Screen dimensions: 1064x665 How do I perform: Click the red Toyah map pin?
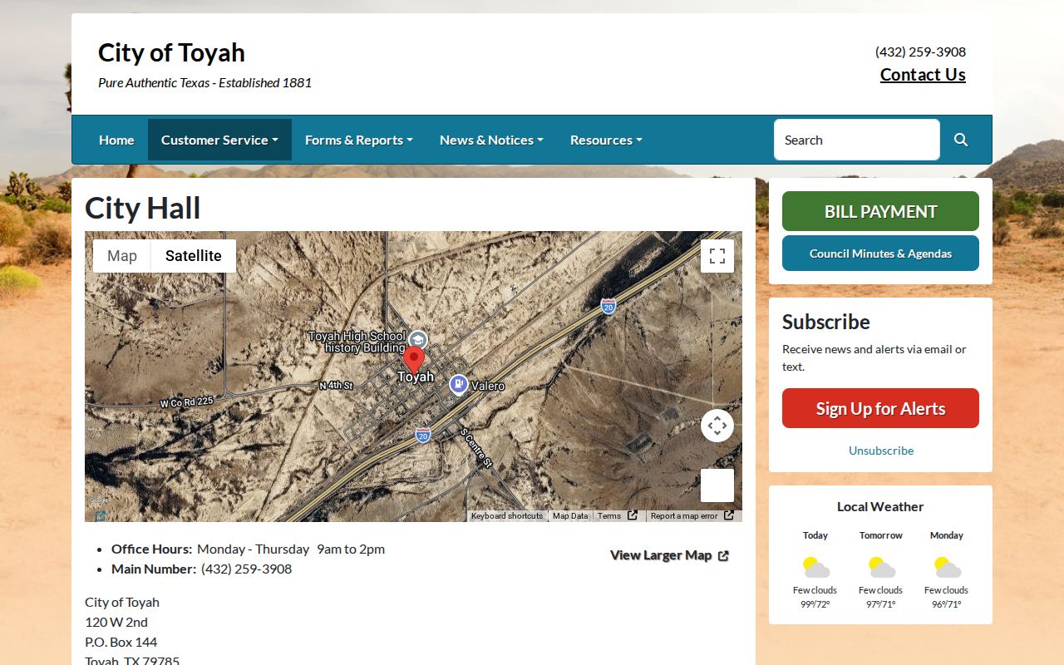414,362
